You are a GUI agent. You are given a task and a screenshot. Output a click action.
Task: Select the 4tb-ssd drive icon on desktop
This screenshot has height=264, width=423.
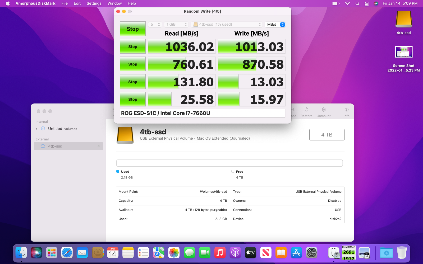coord(404,19)
